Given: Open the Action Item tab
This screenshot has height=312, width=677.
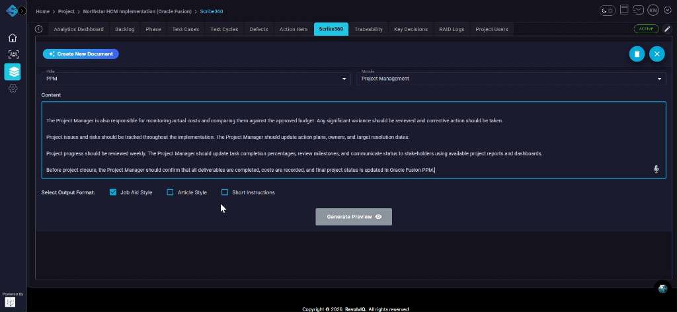Looking at the screenshot, I should [x=294, y=29].
